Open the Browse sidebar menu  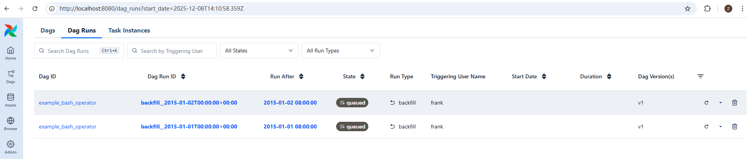[11, 123]
